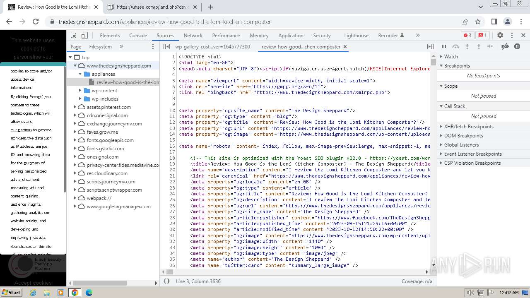Expand the cdn.onesignal.com domain
530x298 pixels.
point(75,115)
